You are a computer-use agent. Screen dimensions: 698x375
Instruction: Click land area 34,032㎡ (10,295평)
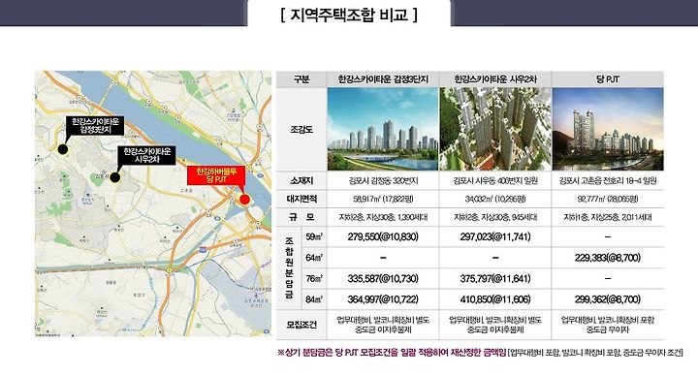click(x=495, y=199)
